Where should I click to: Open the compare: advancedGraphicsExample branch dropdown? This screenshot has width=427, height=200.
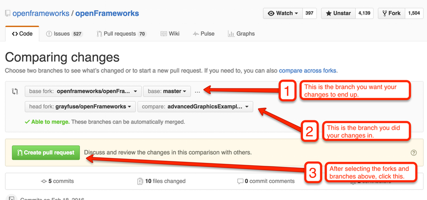(195, 106)
